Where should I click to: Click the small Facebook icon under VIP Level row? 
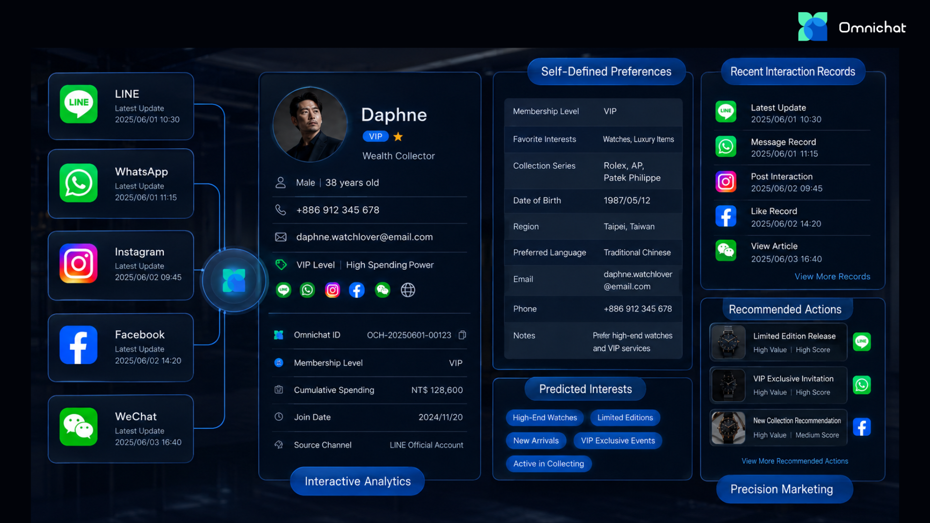click(357, 290)
